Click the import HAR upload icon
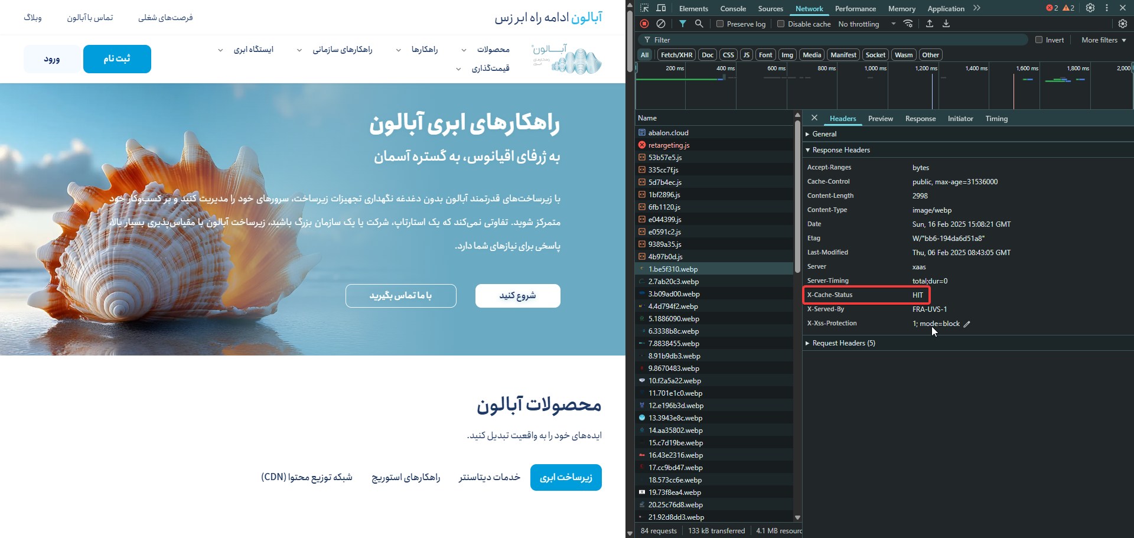The width and height of the screenshot is (1134, 538). [x=930, y=24]
